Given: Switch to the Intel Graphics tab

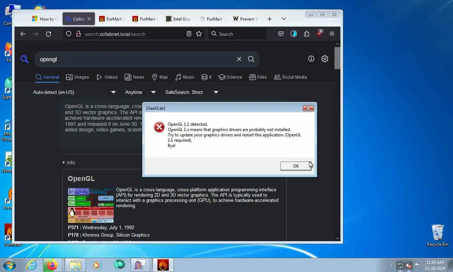Looking at the screenshot, I should (179, 19).
